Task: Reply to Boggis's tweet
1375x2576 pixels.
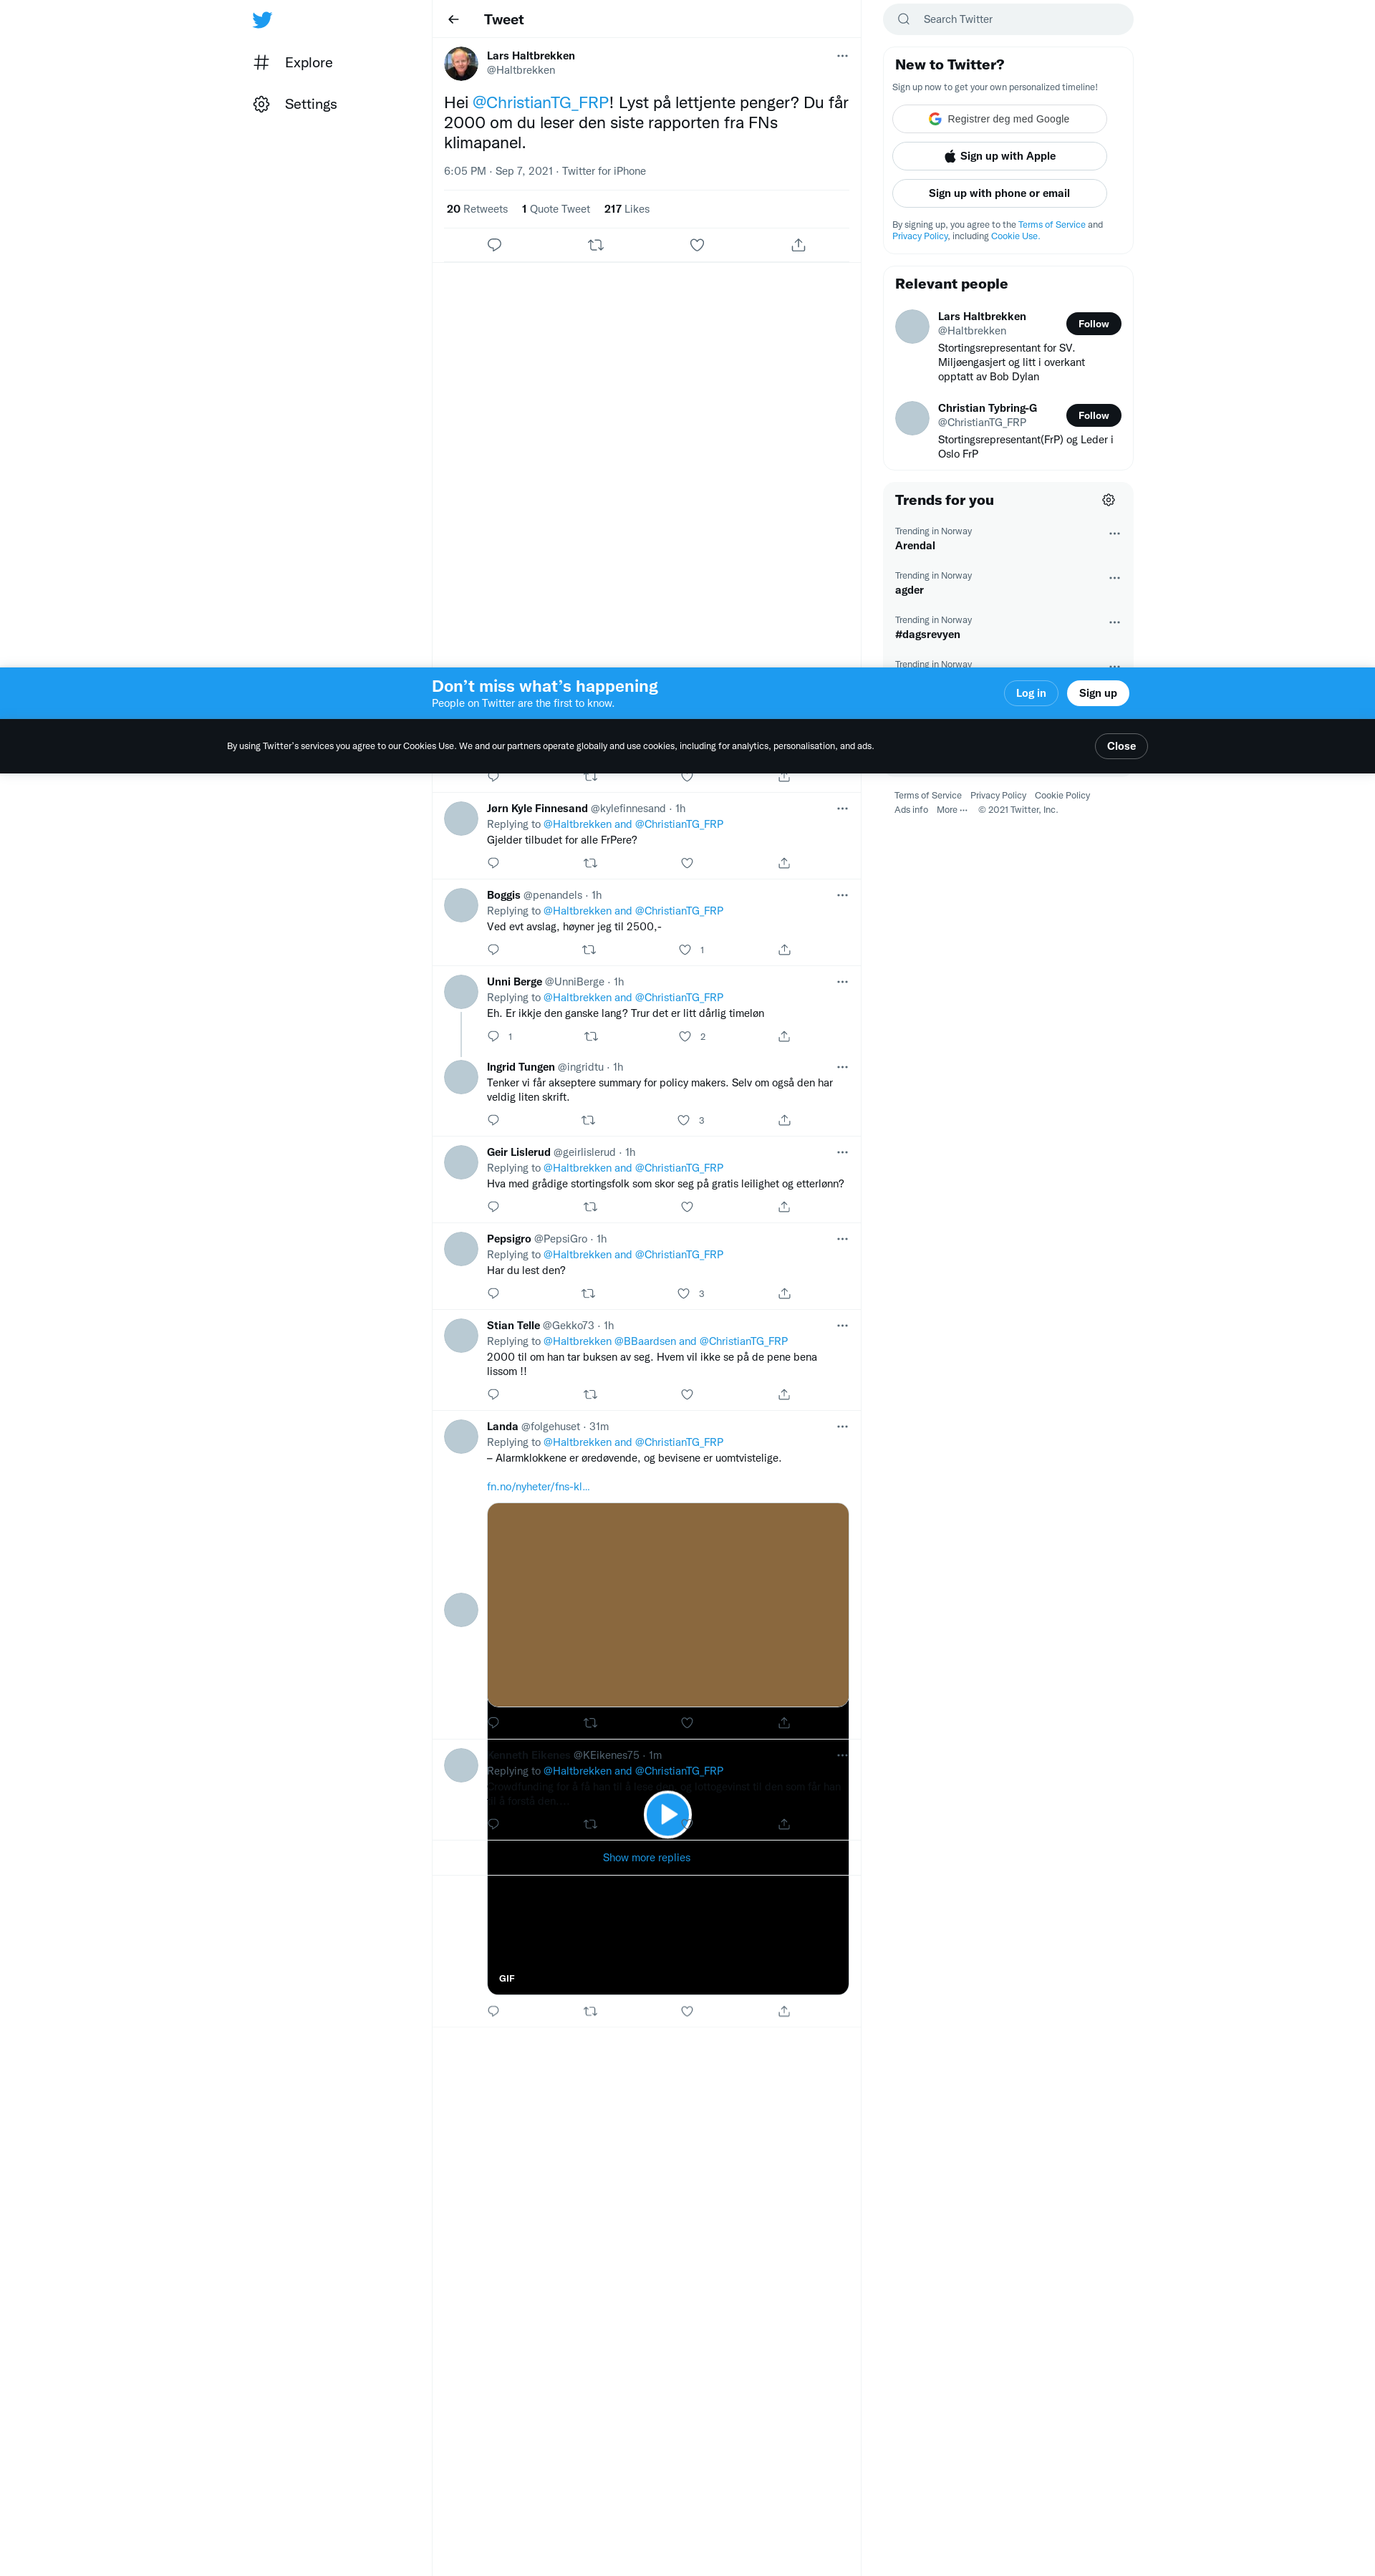Action: (493, 950)
